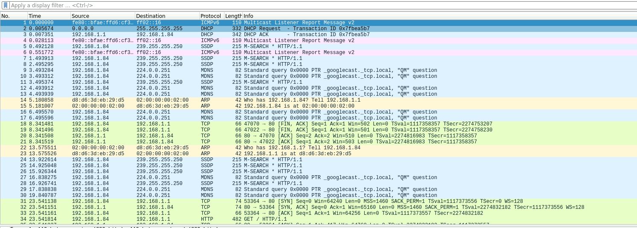
Task: Select TCP packet 20 "80 → 47070 [ACK]"
Action: (318, 136)
